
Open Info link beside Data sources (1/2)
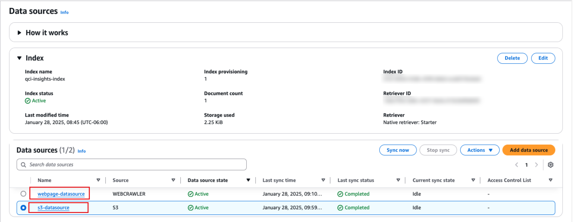click(x=82, y=151)
